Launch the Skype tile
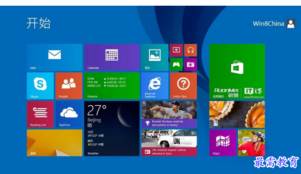The height and width of the screenshot is (174, 301). (40, 86)
